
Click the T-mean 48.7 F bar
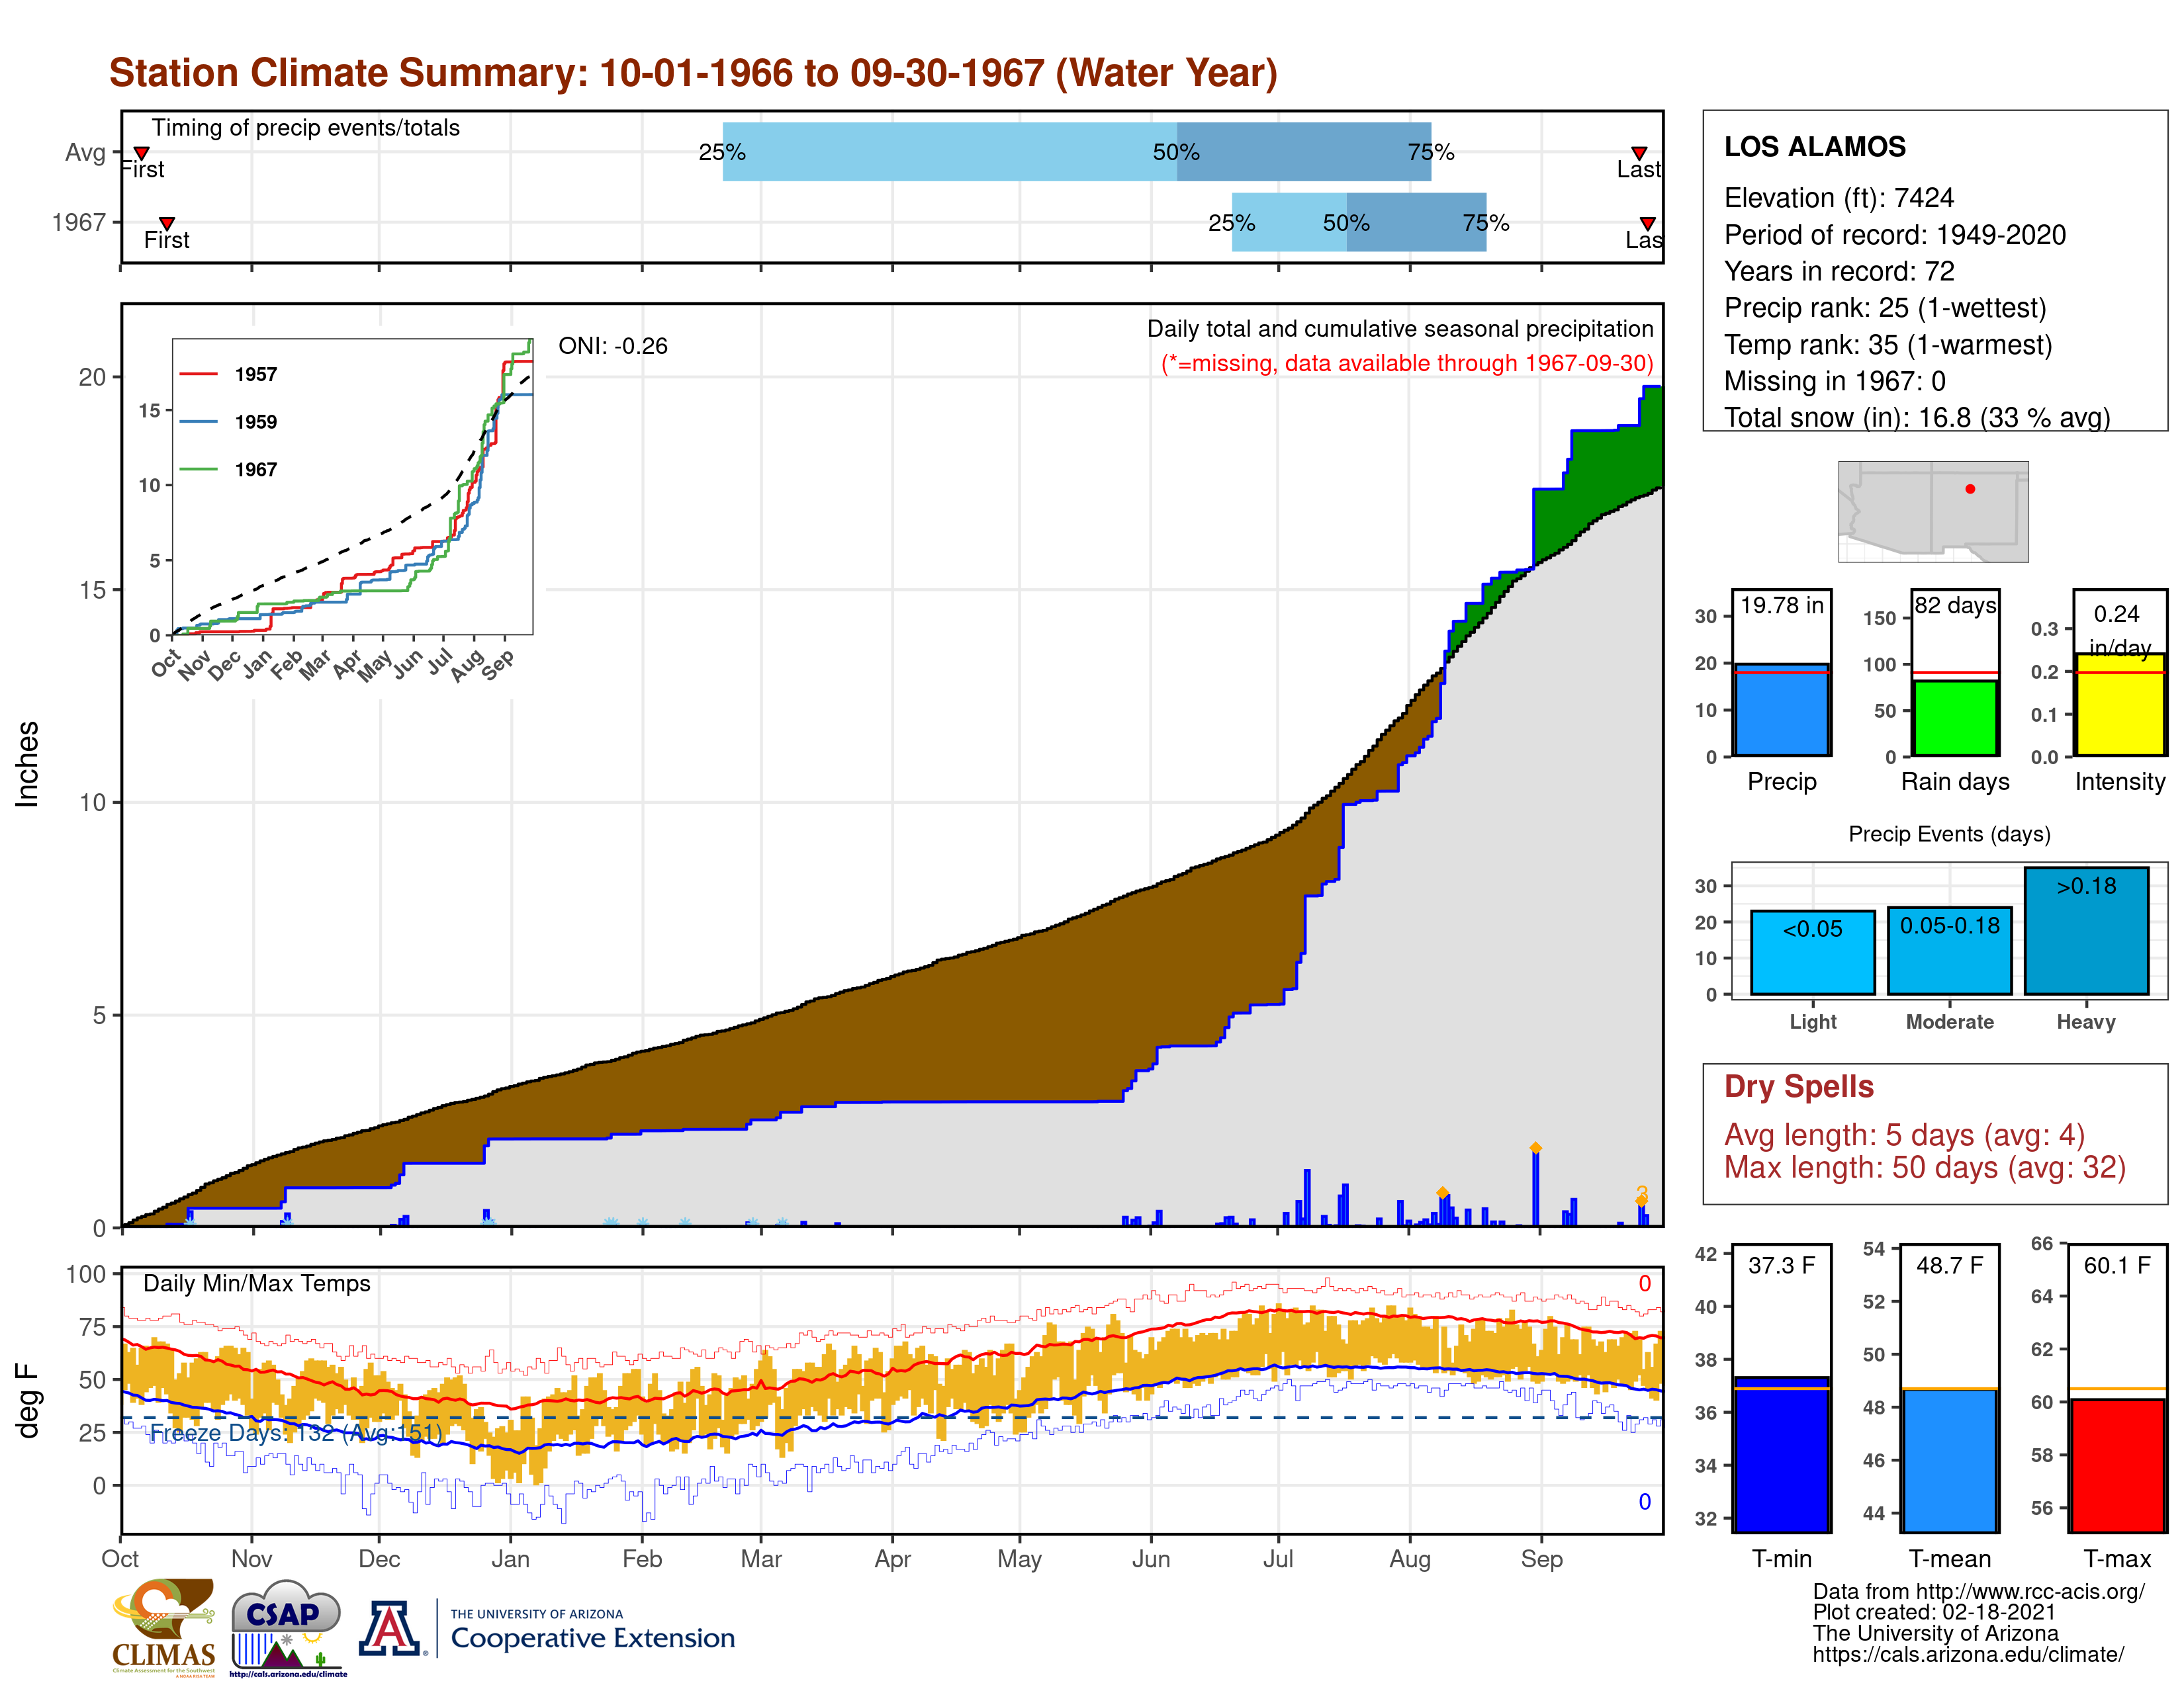point(1949,1460)
